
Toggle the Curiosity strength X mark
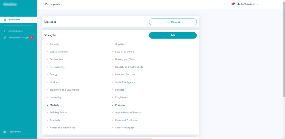click(x=47, y=44)
